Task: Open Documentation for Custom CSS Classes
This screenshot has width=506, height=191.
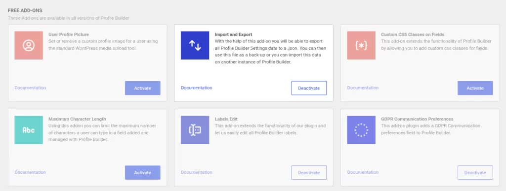Action: tap(363, 88)
